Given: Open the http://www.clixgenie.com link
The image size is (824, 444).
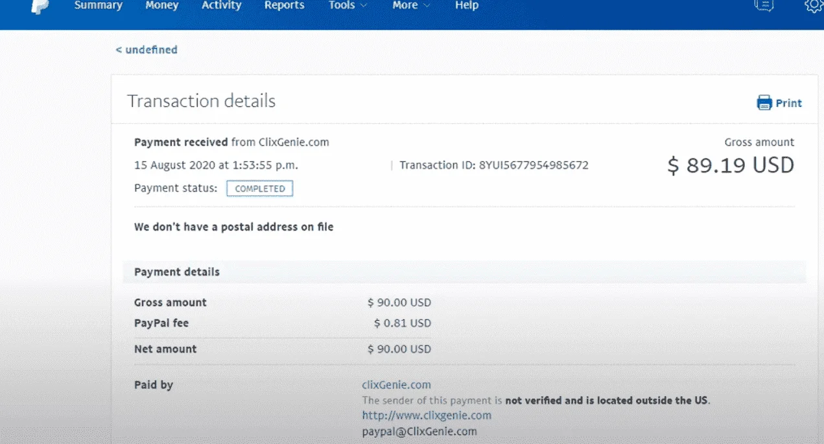Looking at the screenshot, I should tap(427, 415).
